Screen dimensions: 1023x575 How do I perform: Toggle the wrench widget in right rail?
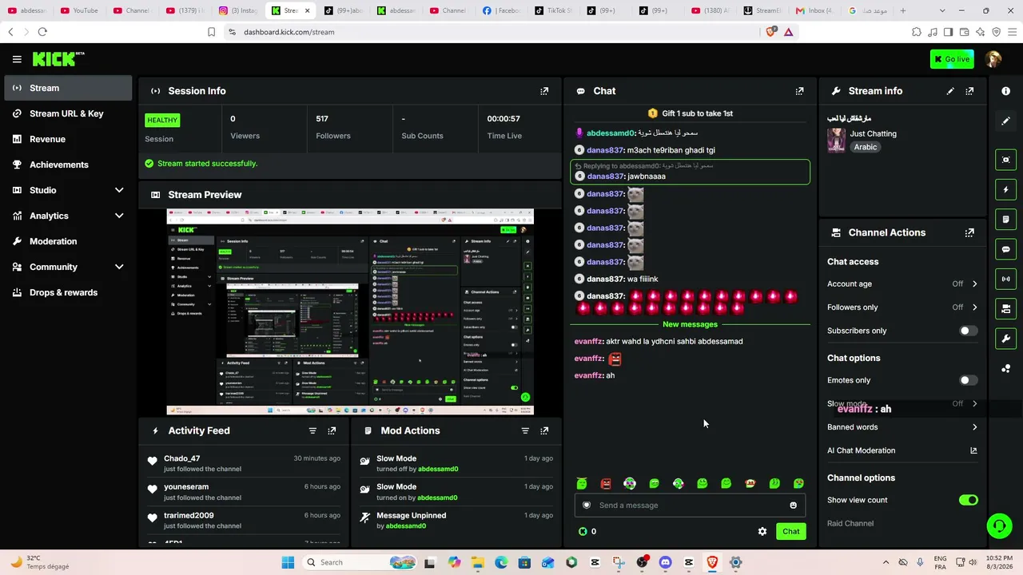[1005, 339]
